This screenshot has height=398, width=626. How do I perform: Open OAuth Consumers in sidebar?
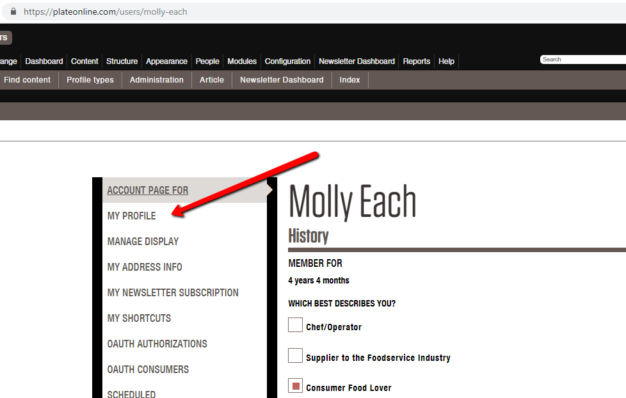(148, 369)
